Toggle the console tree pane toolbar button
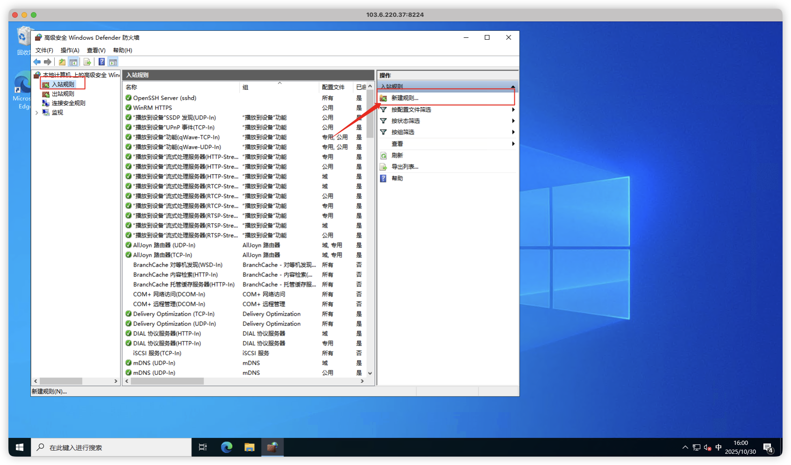This screenshot has height=465, width=791. (x=73, y=62)
